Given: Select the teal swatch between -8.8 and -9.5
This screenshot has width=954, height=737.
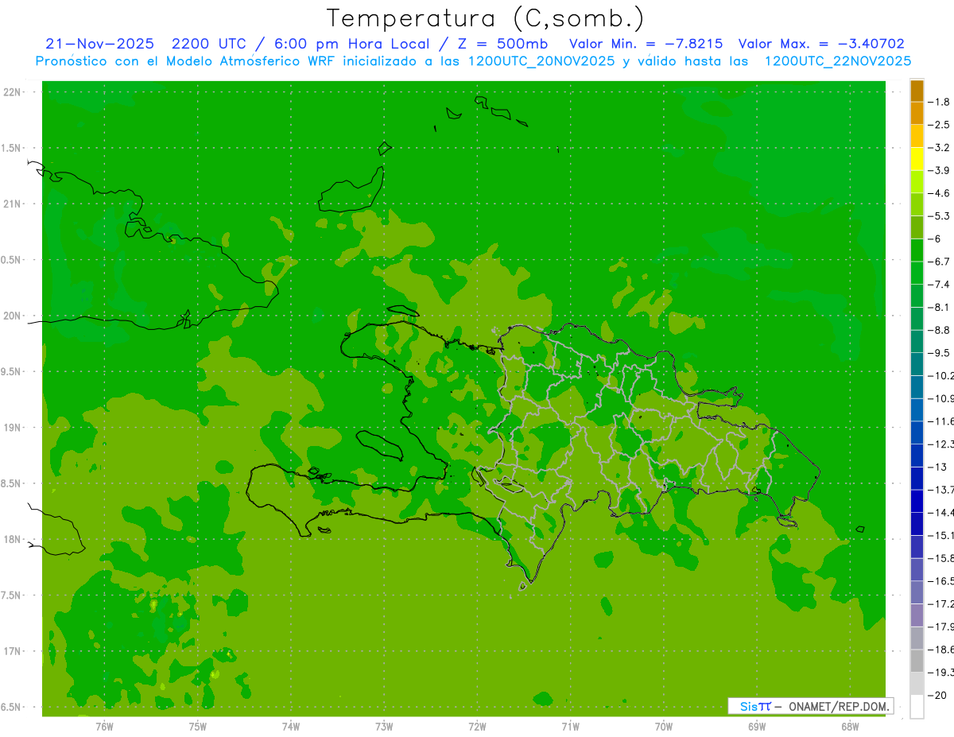Looking at the screenshot, I should click(x=917, y=342).
